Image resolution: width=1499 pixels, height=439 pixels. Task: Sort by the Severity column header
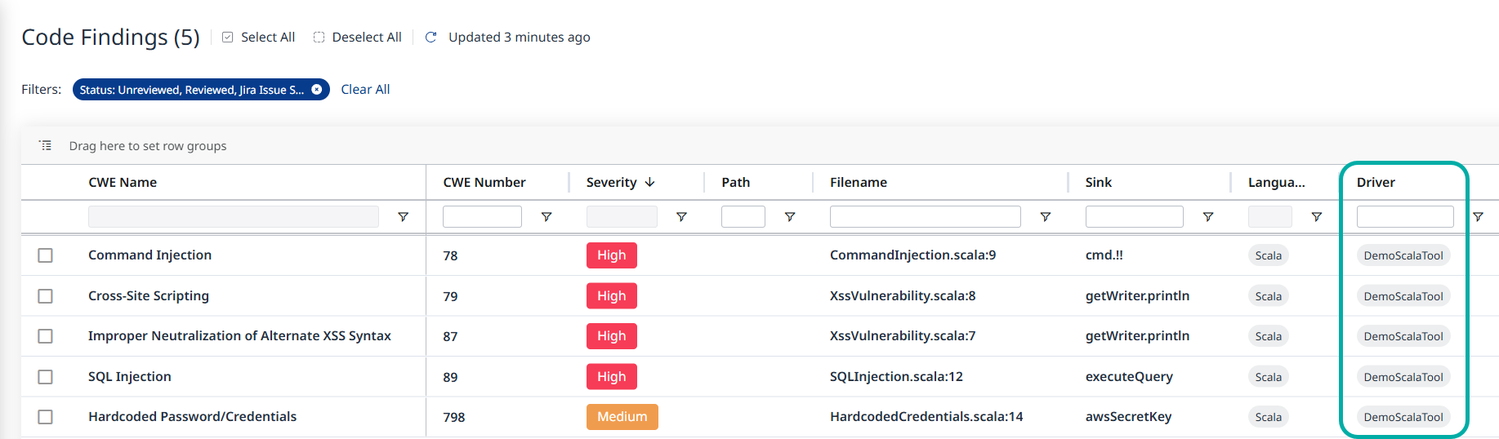click(x=611, y=183)
